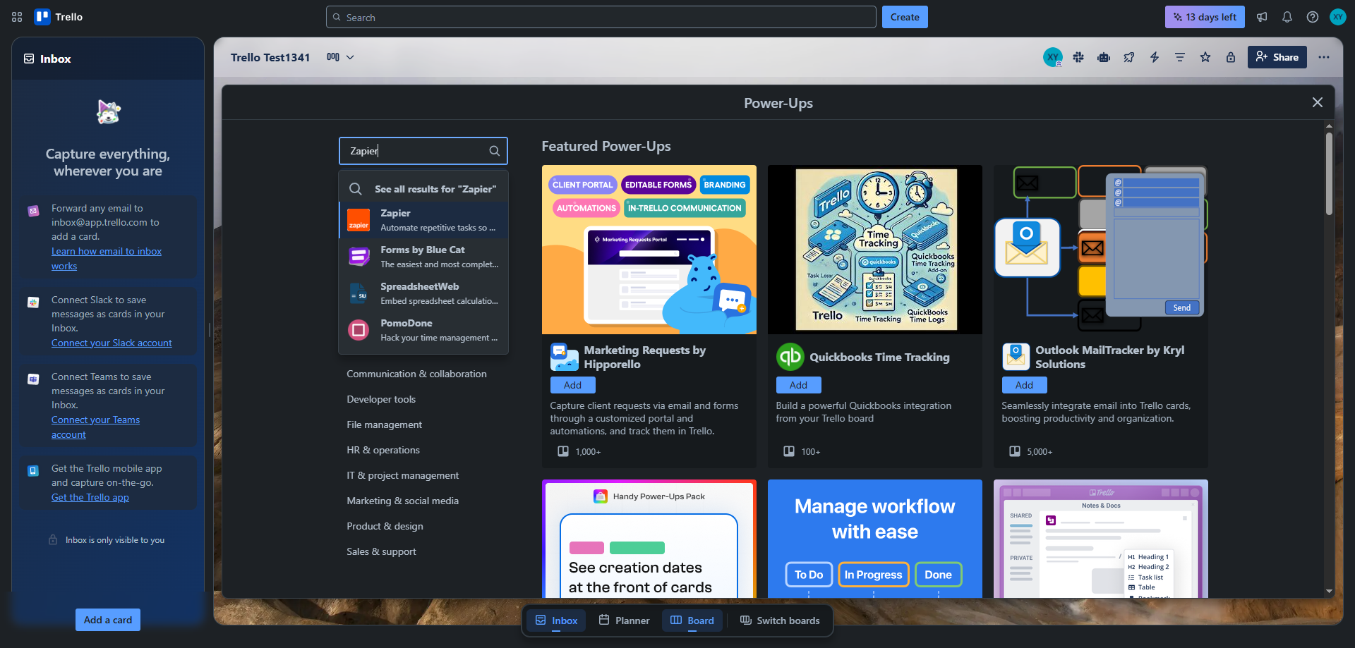
Task: Switch to the Board tab
Action: (x=692, y=621)
